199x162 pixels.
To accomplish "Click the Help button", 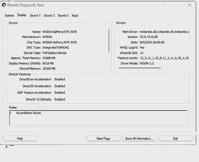I will point(20,138).
